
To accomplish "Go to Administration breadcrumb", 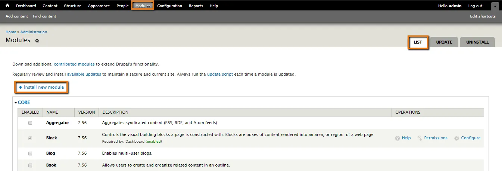I will click(x=34, y=32).
